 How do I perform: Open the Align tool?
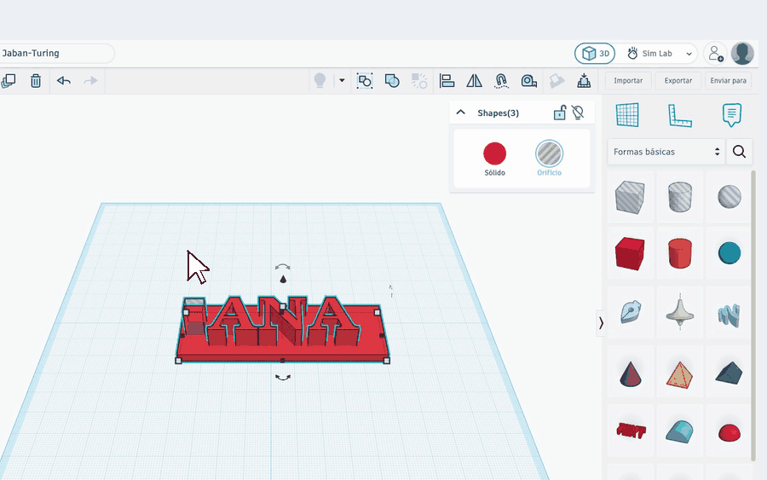[447, 81]
